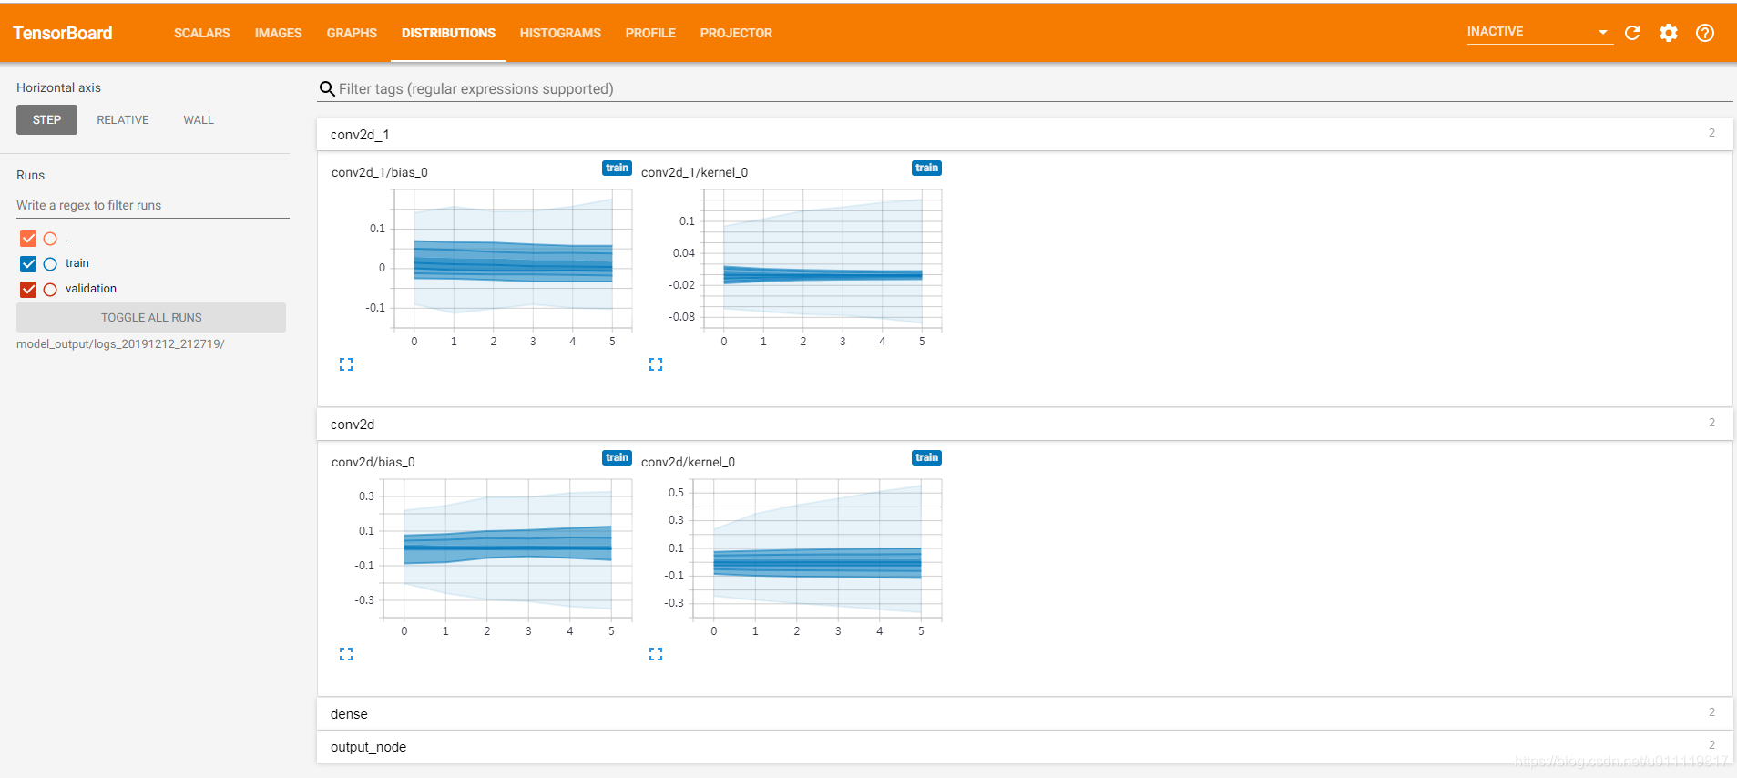The width and height of the screenshot is (1737, 778).
Task: Uncheck the validation run checkbox
Action: 28,290
